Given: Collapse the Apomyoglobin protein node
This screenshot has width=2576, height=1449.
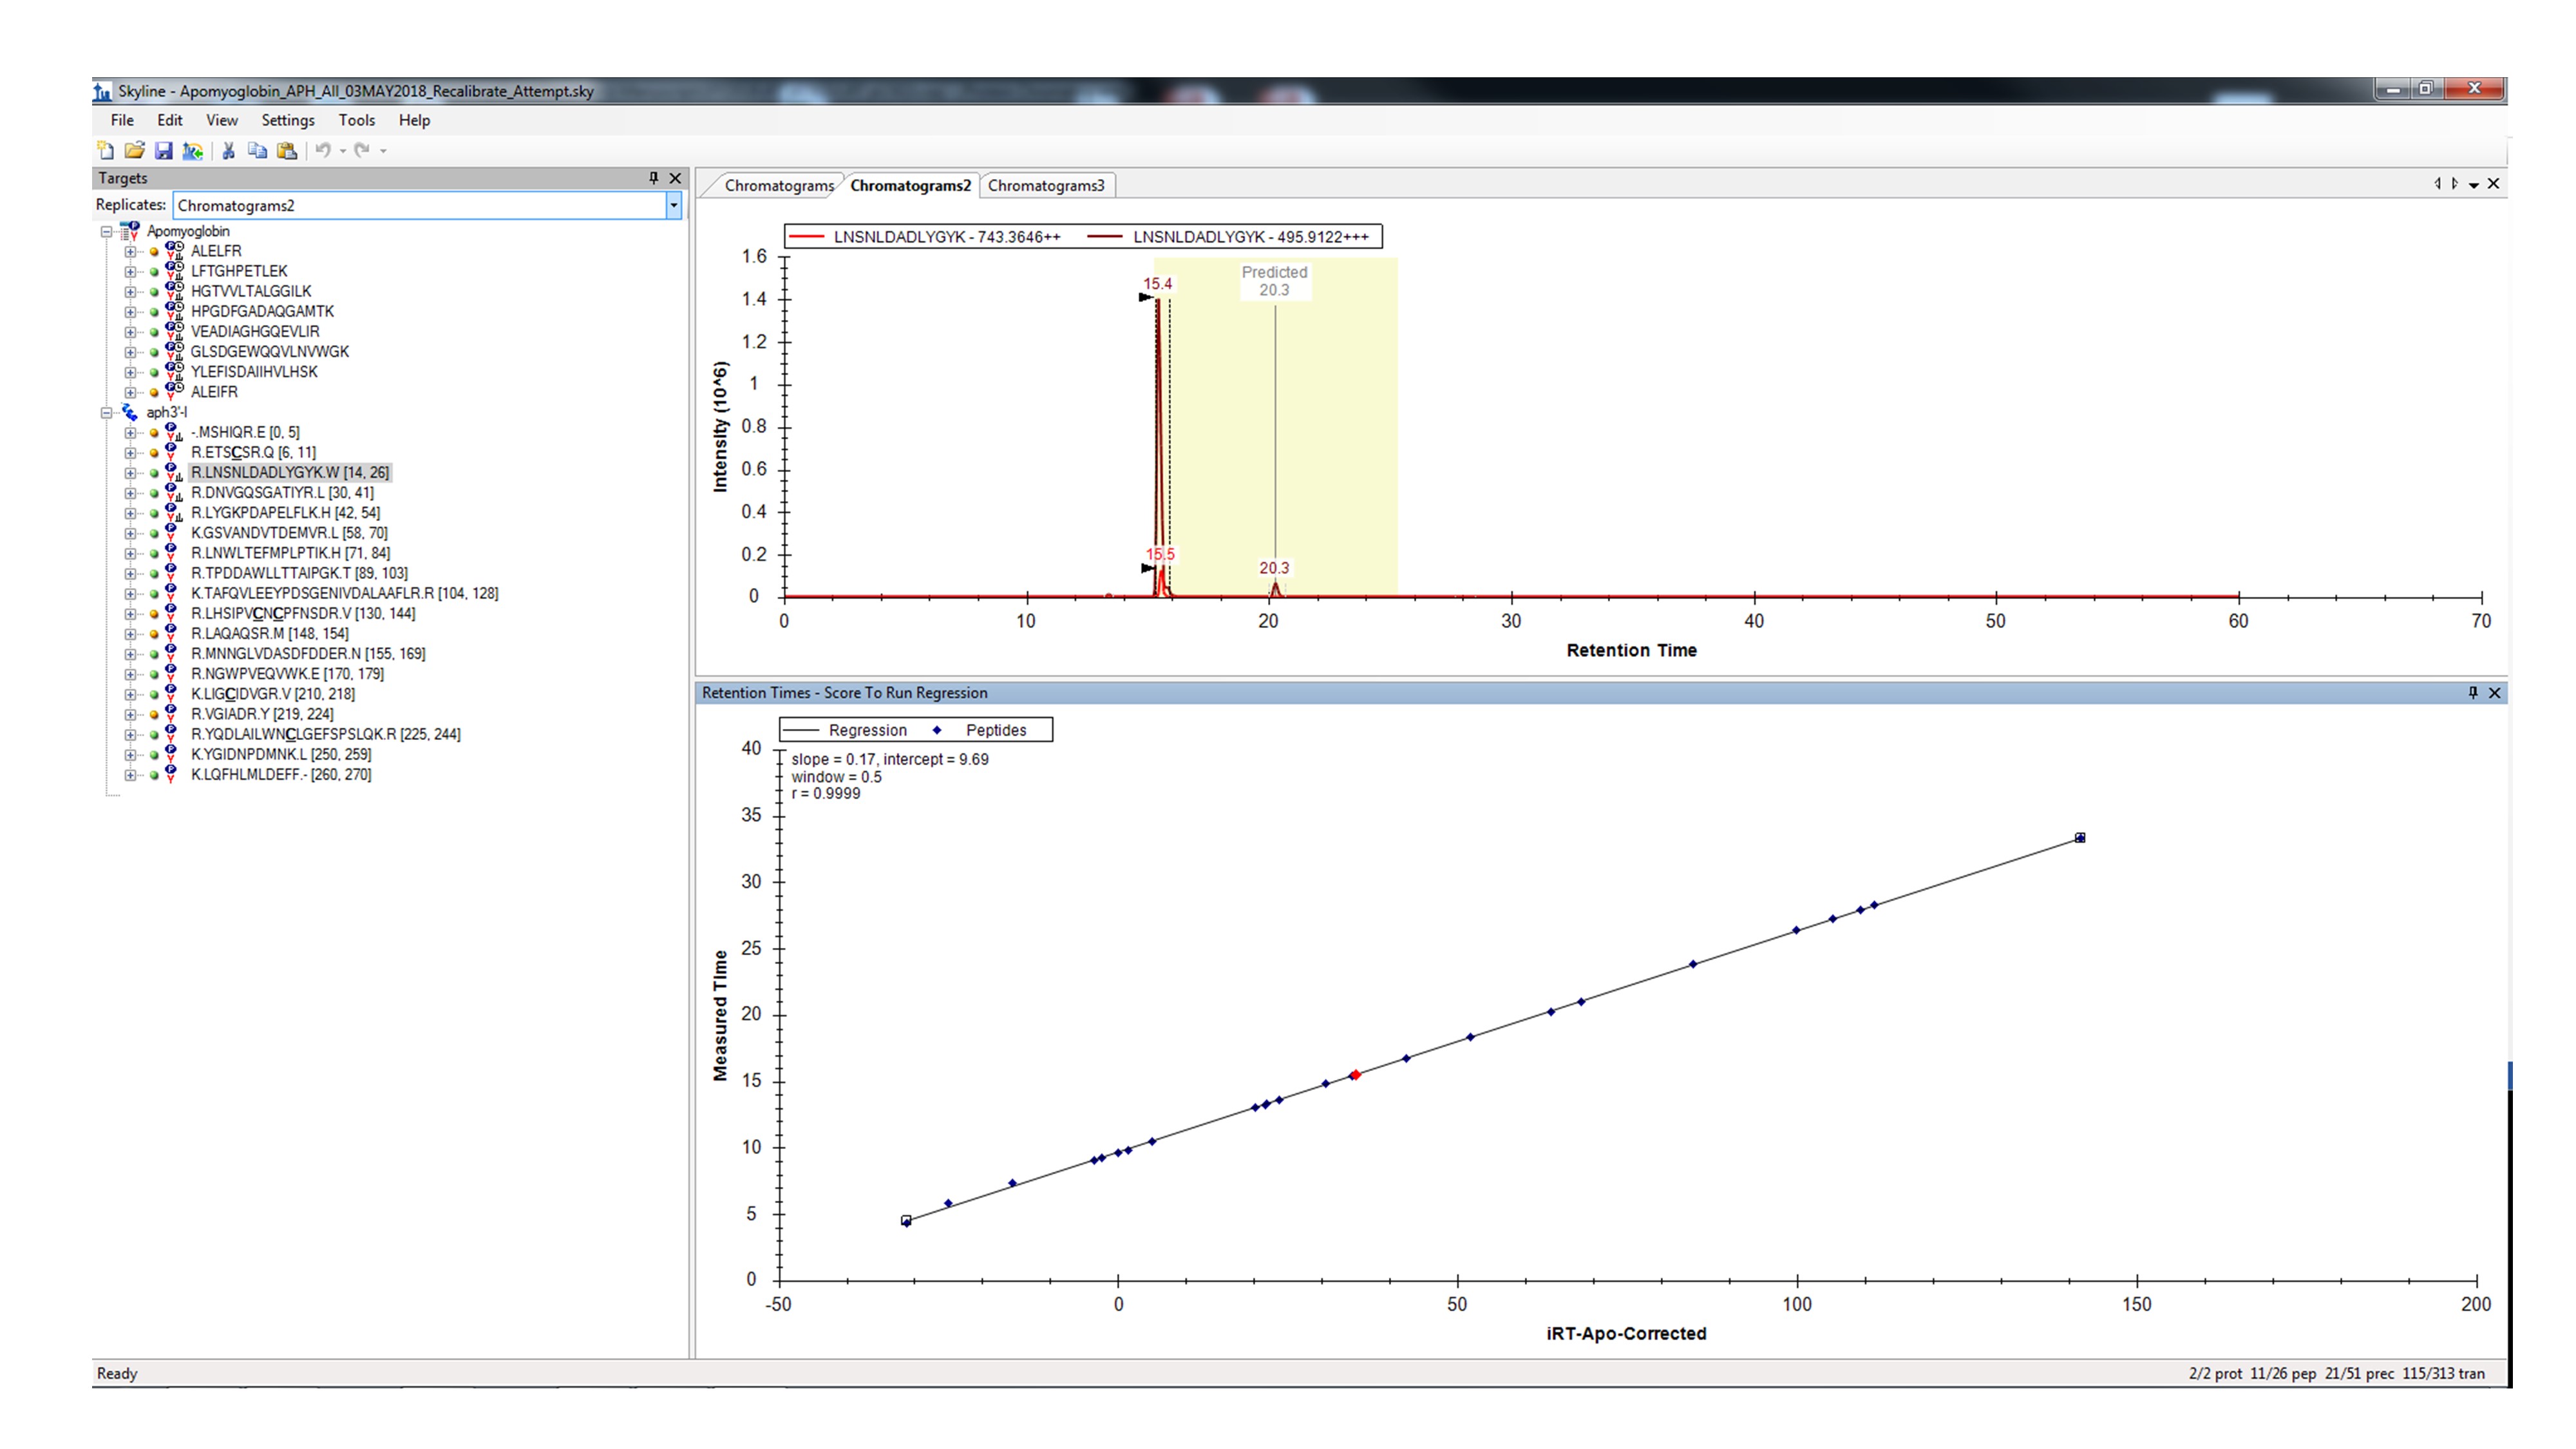Looking at the screenshot, I should [106, 231].
